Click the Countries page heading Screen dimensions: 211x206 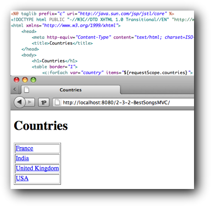41,126
